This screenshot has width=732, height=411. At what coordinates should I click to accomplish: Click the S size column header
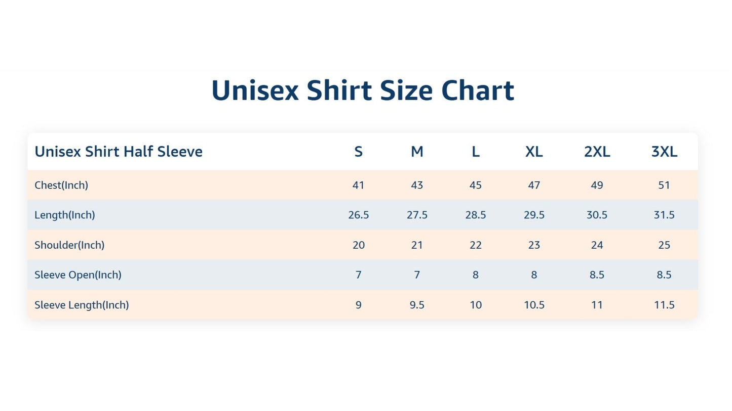[x=359, y=152]
